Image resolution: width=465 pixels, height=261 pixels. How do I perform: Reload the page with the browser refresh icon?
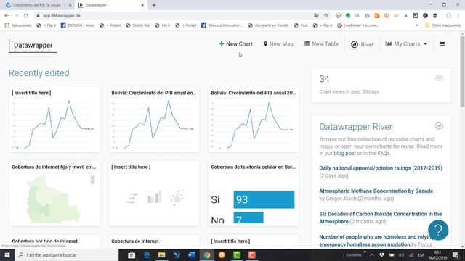26,16
